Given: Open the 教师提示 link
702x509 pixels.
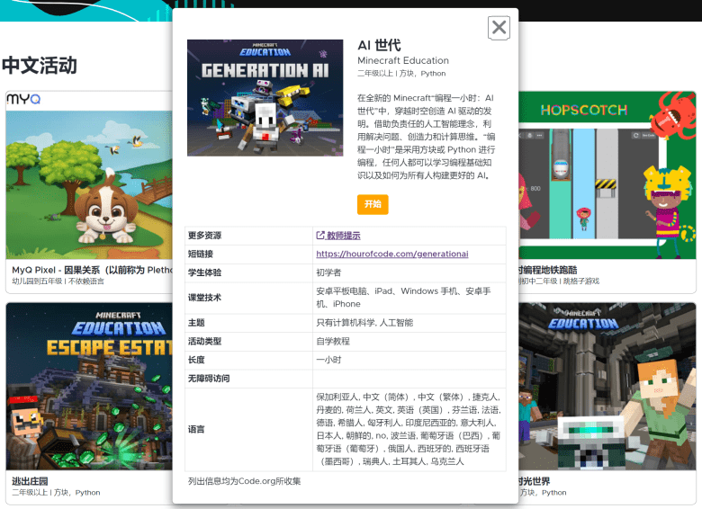Looking at the screenshot, I should (338, 236).
